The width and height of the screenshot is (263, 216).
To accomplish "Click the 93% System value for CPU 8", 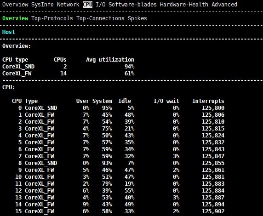I will tap(107, 163).
